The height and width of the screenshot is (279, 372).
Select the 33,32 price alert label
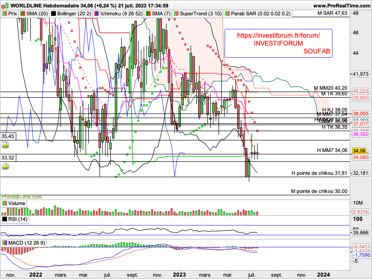click(x=8, y=158)
